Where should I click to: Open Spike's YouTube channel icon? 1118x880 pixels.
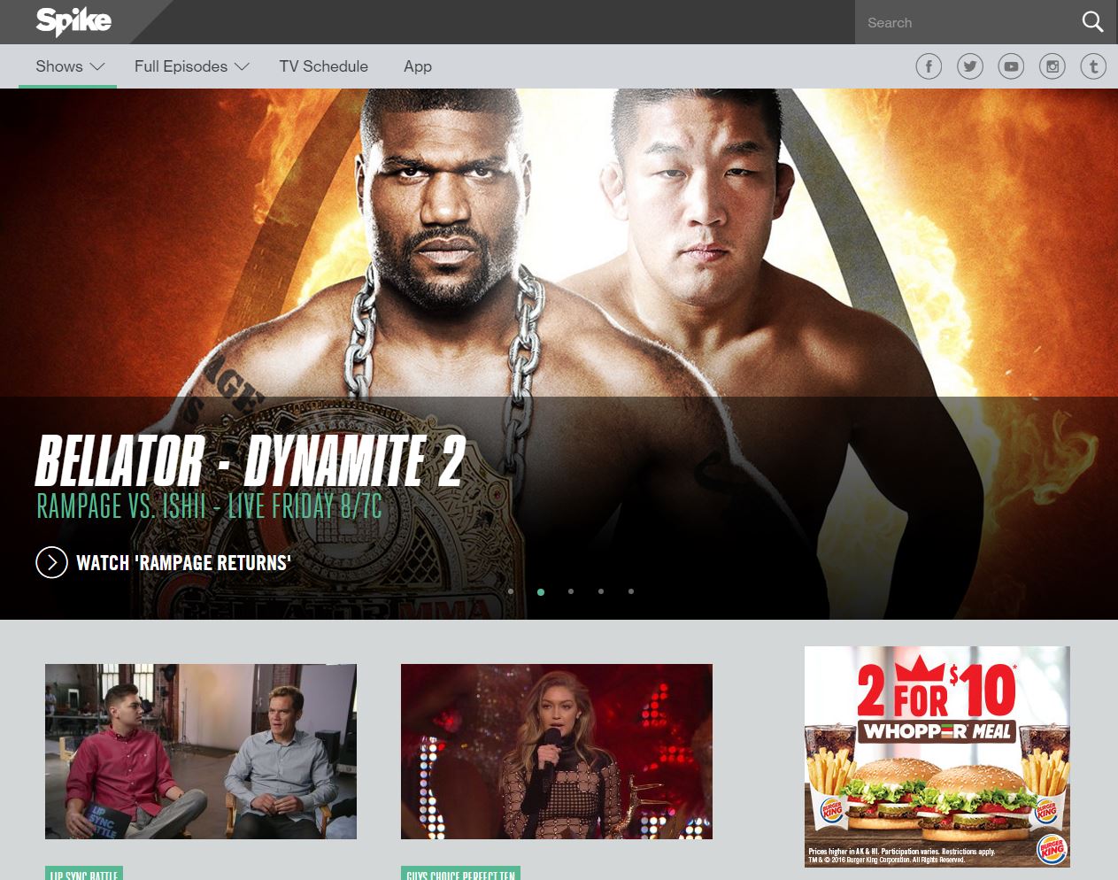(1011, 66)
